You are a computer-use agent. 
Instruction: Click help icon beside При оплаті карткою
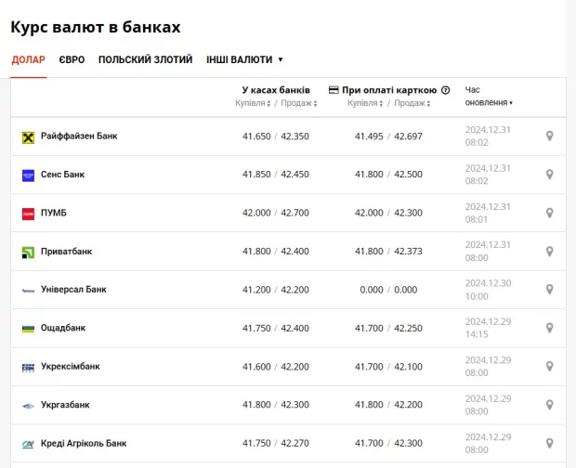(446, 90)
